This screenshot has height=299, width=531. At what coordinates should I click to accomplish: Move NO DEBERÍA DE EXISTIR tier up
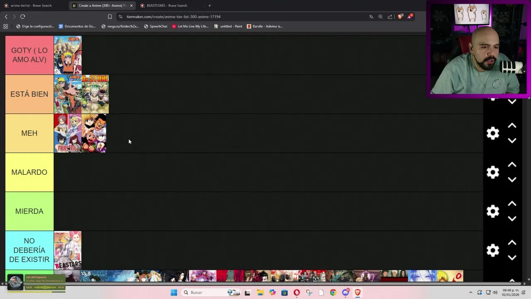click(x=512, y=243)
